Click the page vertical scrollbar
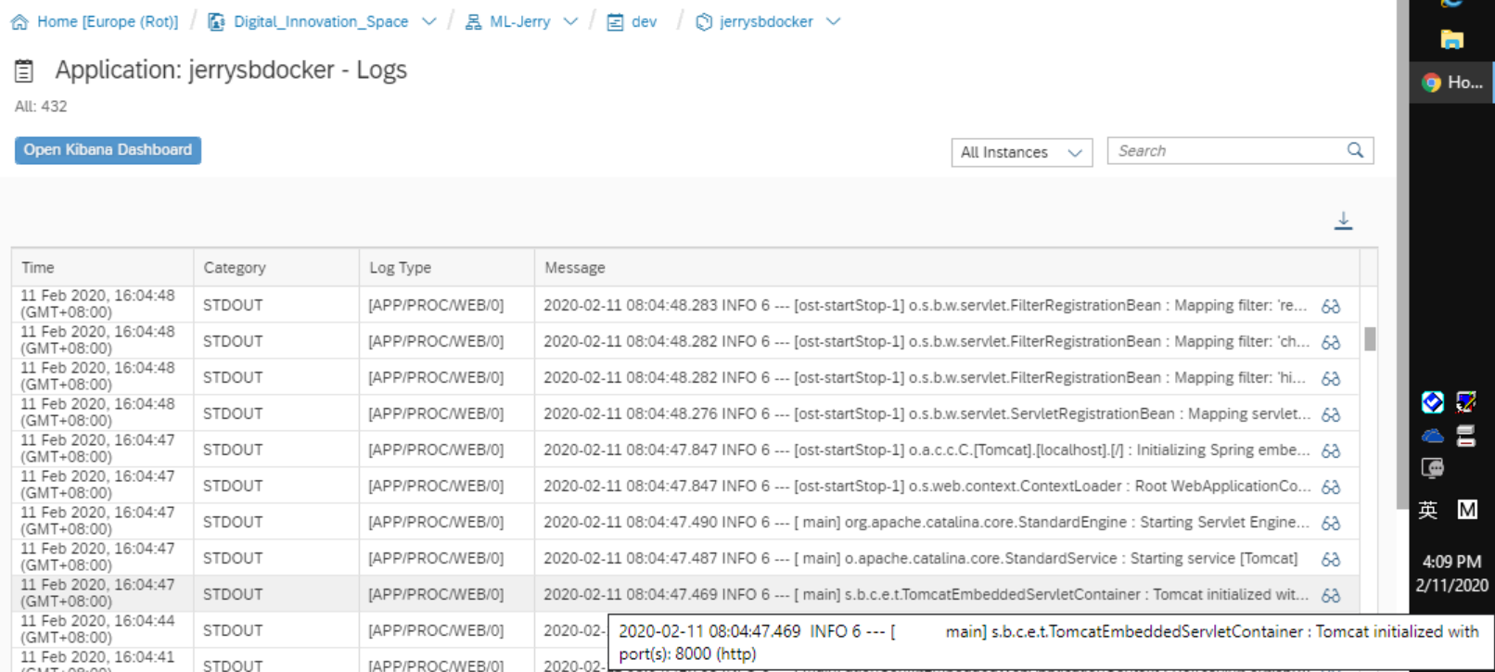1495x672 pixels. [1402, 254]
